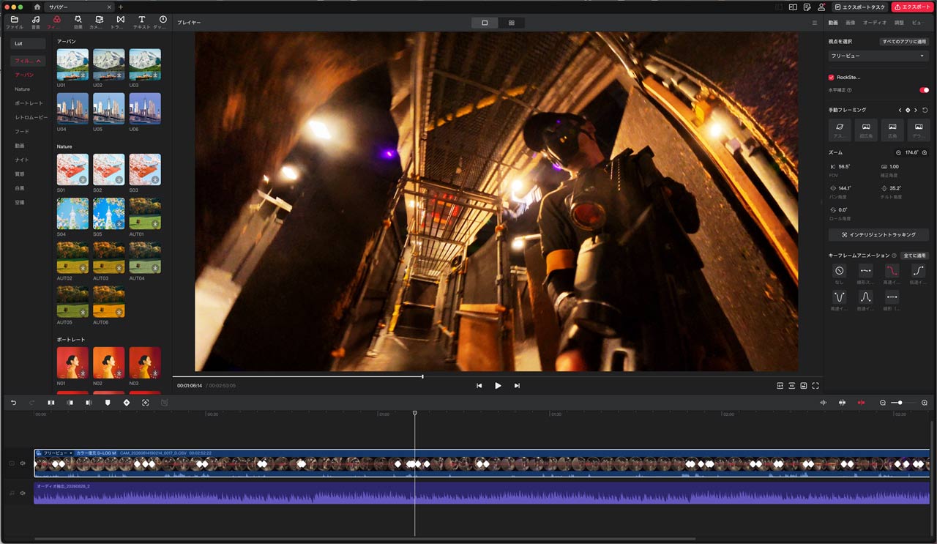Select the 超広角 ultra-wide framing preset
The image size is (937, 544).
click(866, 130)
